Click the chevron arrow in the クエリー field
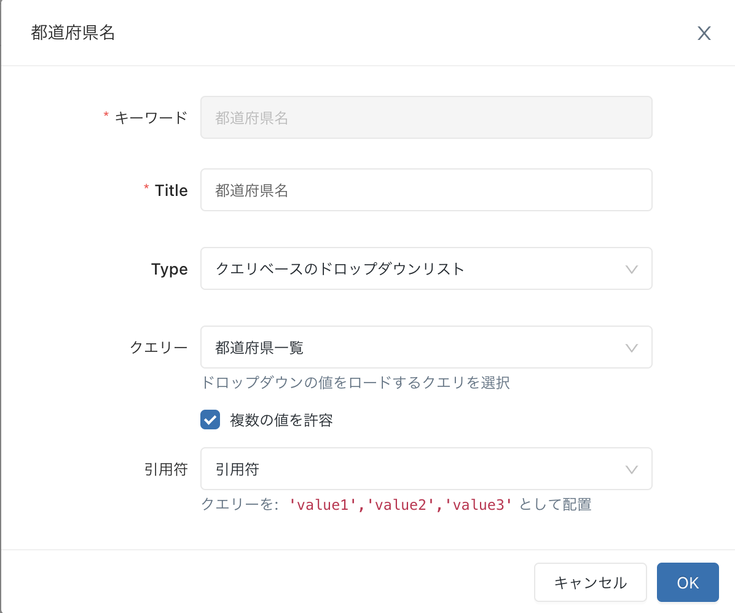 [x=631, y=348]
